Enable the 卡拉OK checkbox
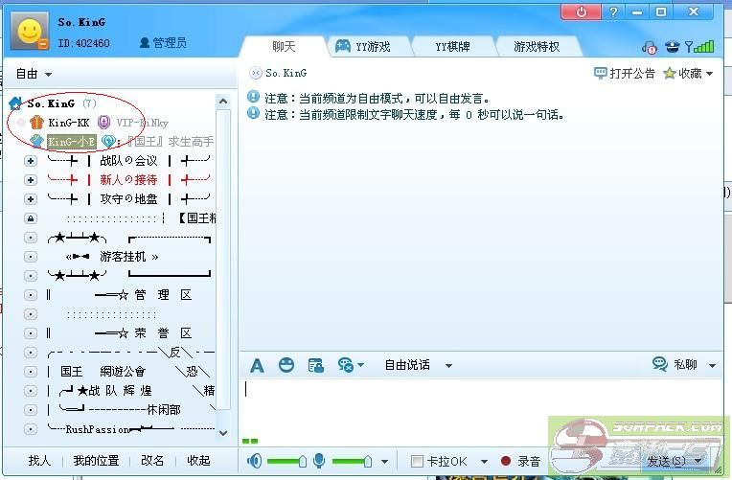732x480 pixels. click(417, 461)
